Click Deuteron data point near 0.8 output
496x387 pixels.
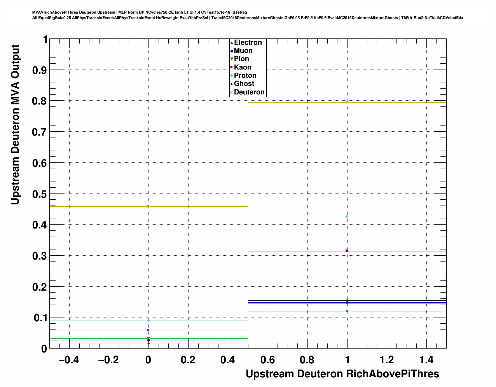tap(347, 102)
